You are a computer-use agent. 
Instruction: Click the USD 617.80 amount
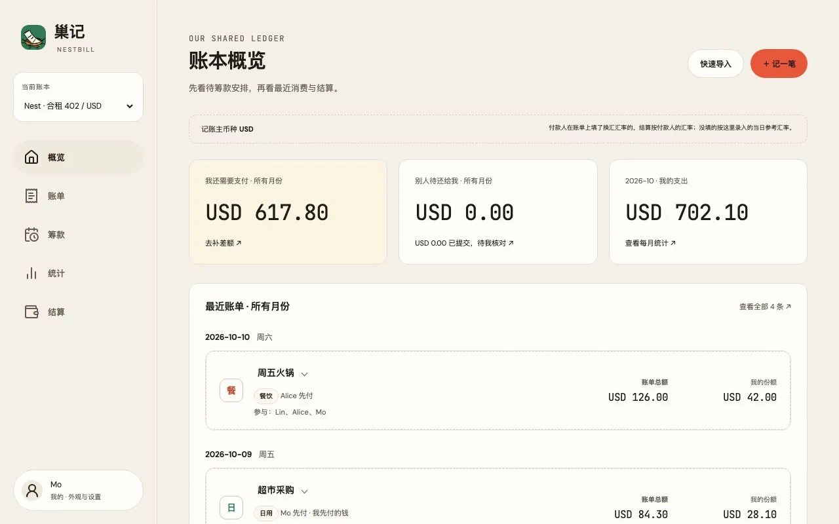click(x=267, y=212)
